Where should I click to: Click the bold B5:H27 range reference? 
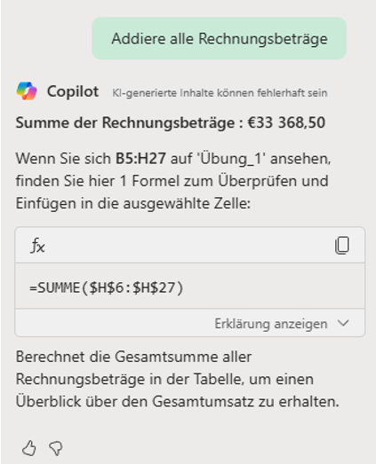pyautogui.click(x=140, y=158)
